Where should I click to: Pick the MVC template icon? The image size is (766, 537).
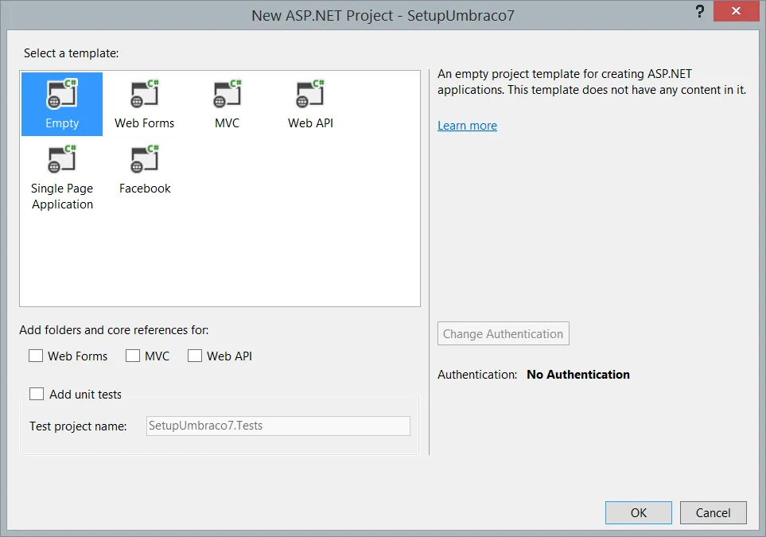click(x=227, y=96)
